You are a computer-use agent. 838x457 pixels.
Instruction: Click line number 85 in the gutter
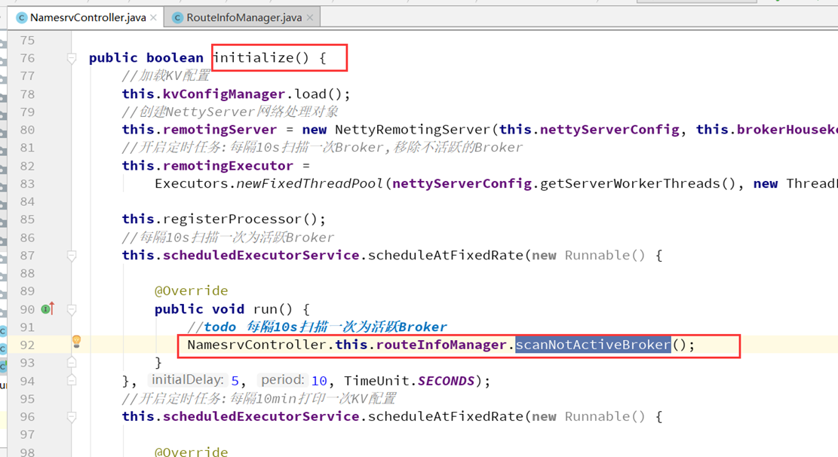[x=27, y=219]
